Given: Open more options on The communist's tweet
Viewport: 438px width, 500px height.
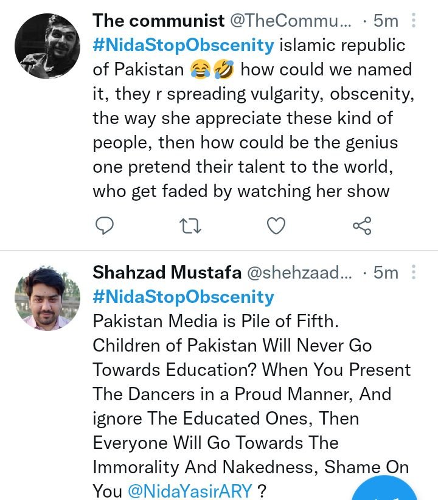Looking at the screenshot, I should click(x=414, y=21).
